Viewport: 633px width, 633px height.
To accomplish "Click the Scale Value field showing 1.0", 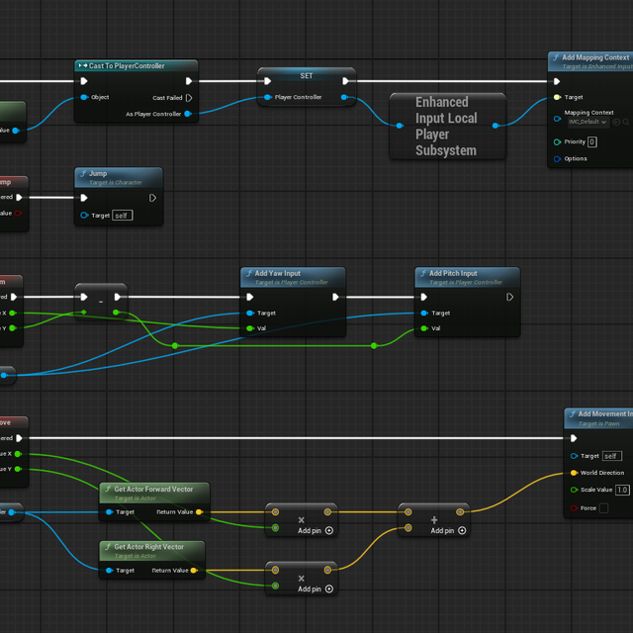I will tap(622, 490).
